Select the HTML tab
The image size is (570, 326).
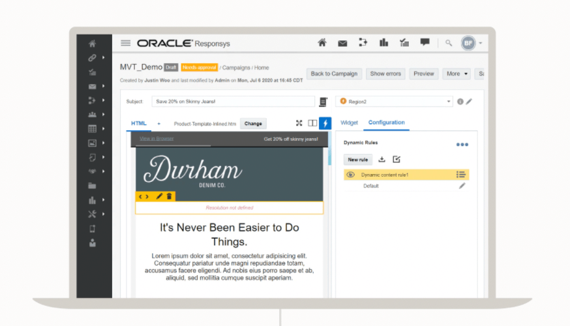[138, 124]
